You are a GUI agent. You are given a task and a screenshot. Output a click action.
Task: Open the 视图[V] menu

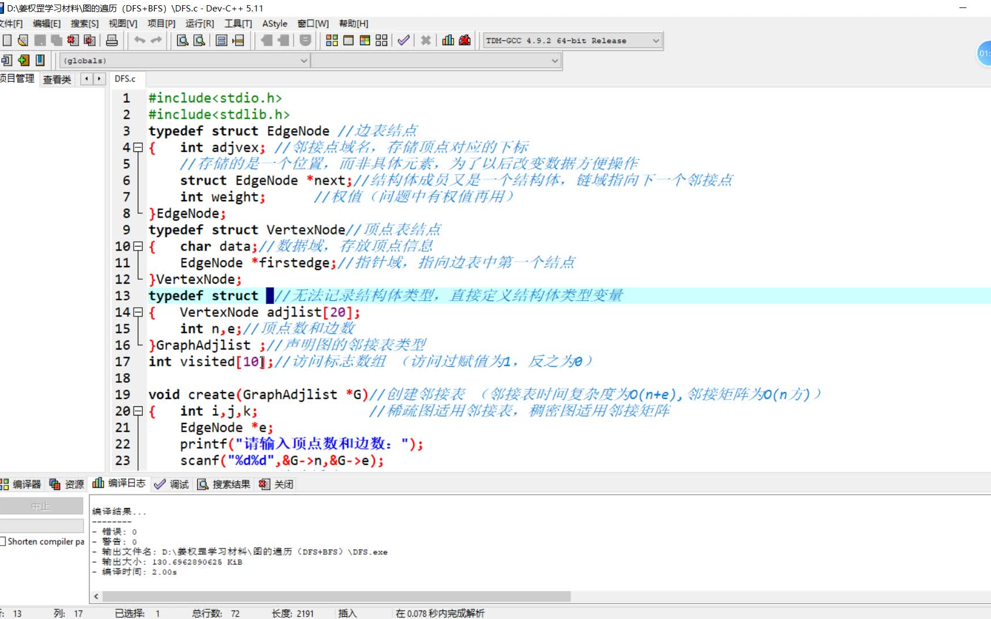point(123,23)
